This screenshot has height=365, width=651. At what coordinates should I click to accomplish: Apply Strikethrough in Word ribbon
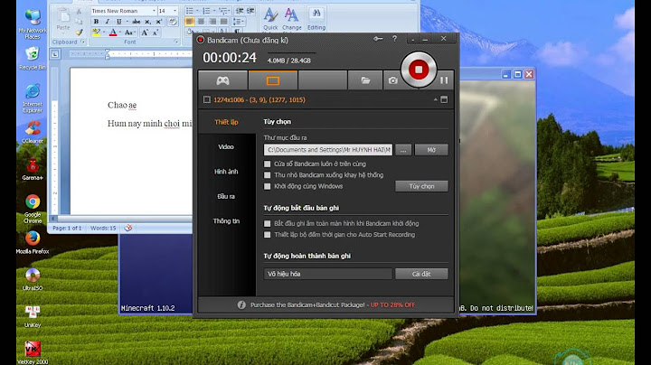(137, 22)
